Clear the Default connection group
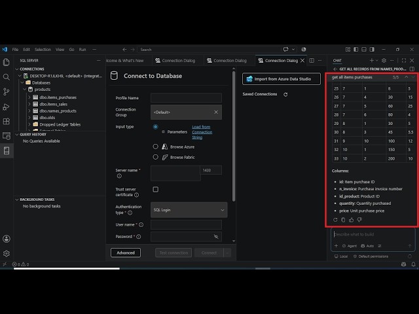 216,112
